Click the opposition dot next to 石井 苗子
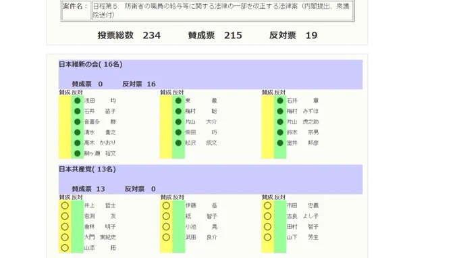459x258 pixels. point(77,111)
